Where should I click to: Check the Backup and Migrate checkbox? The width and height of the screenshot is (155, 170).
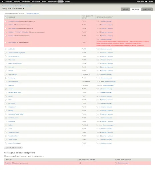[x=6, y=56]
